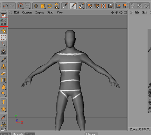
Task: Select the Eyedropper color picker tool
Action: pyautogui.click(x=4, y=117)
